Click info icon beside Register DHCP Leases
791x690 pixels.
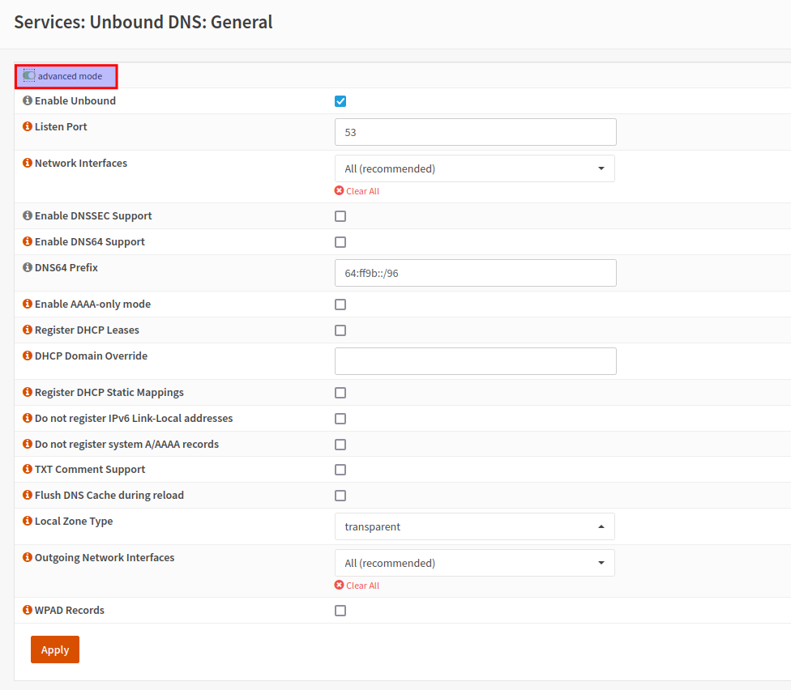click(28, 330)
